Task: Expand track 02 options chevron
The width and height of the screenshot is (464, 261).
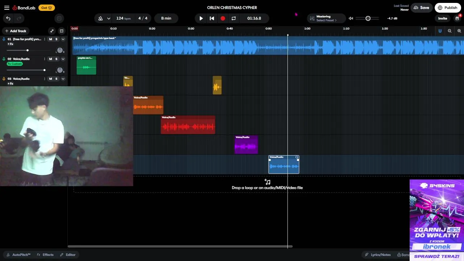Action: 63,59
